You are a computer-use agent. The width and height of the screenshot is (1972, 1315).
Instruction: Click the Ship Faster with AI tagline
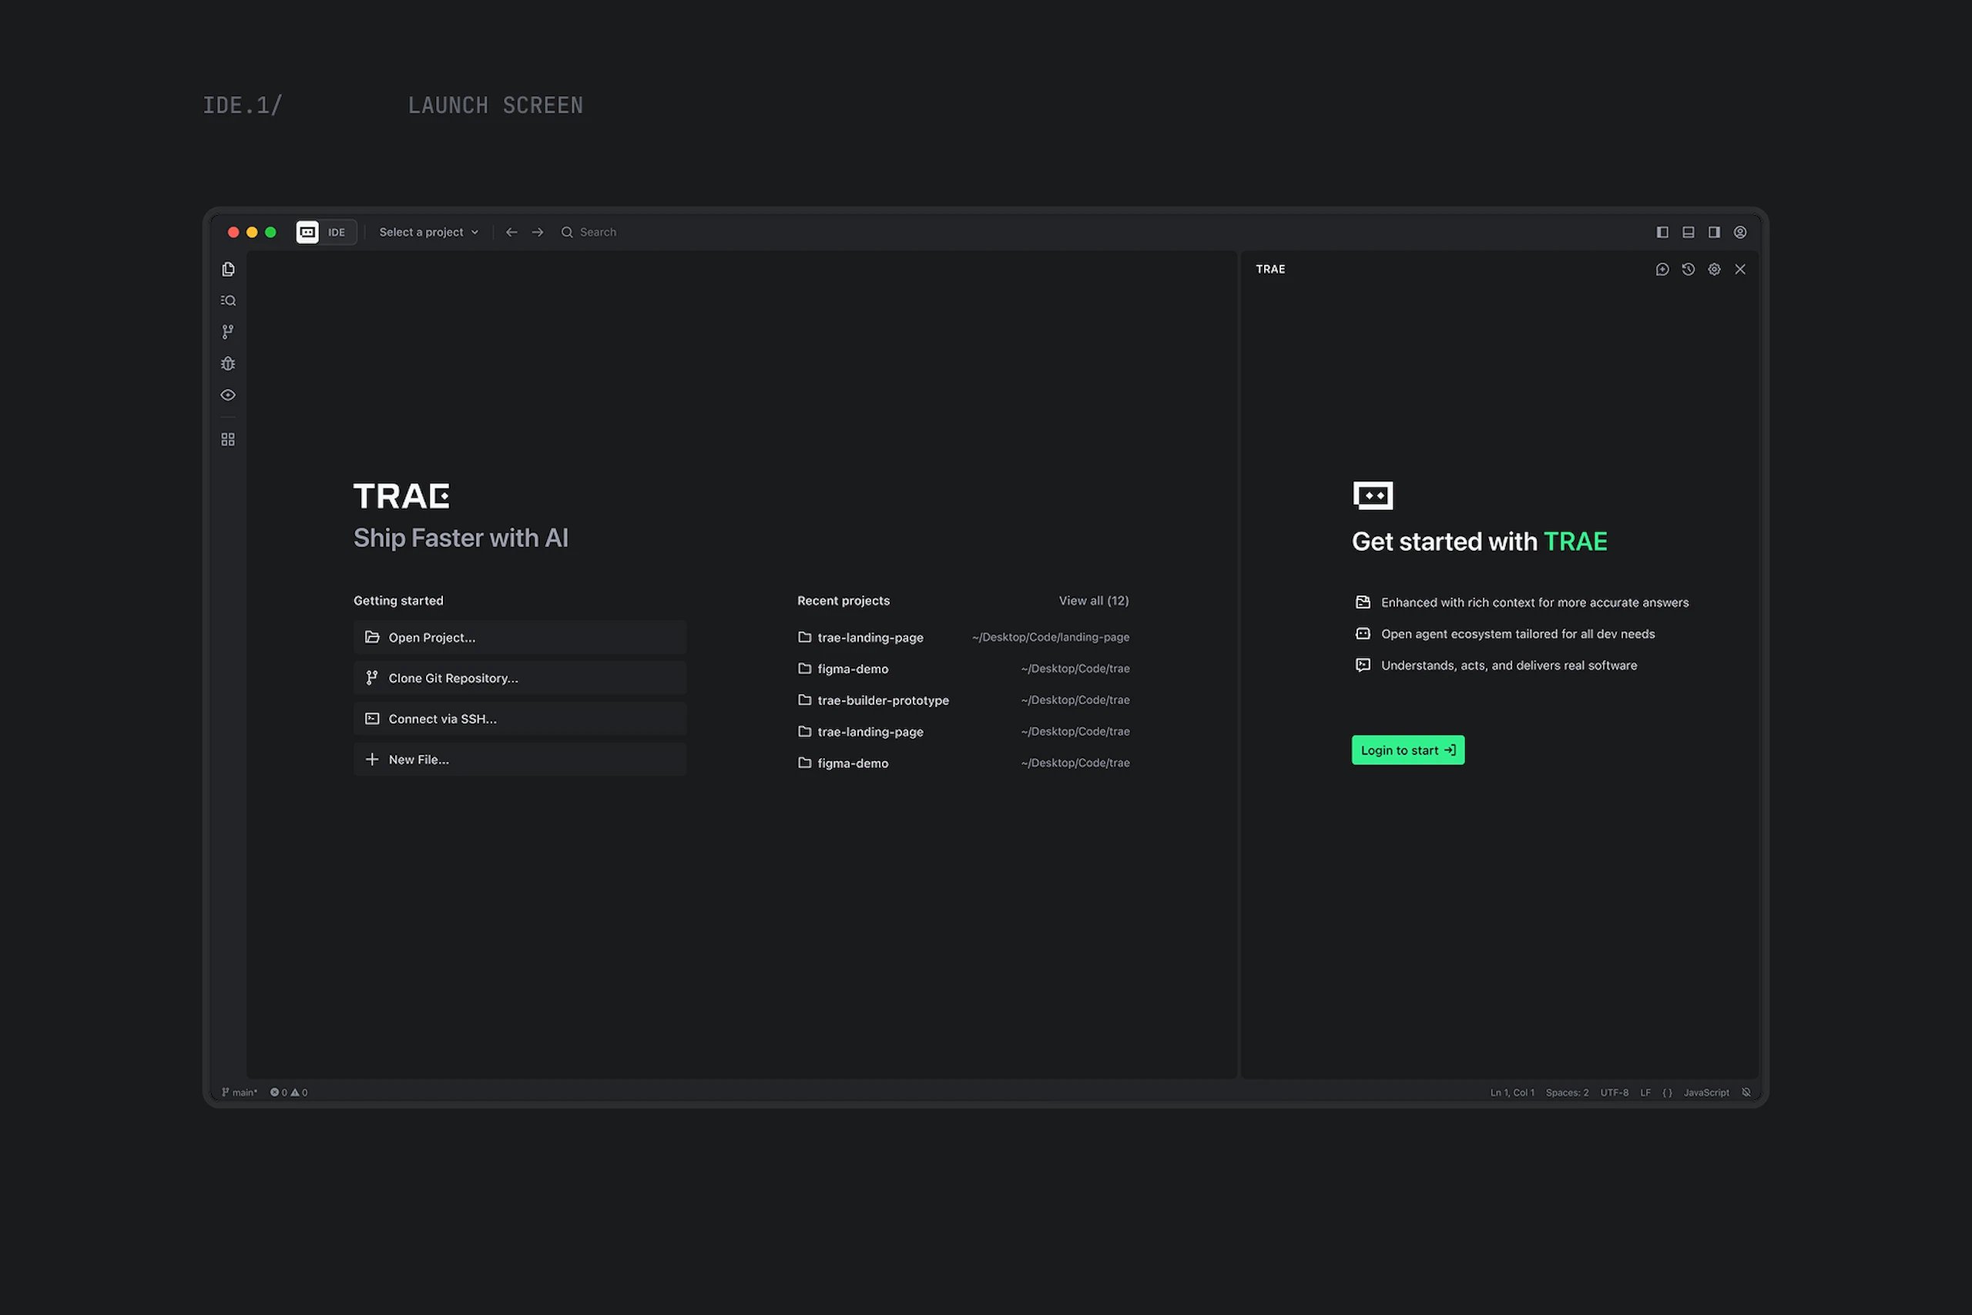click(x=461, y=538)
